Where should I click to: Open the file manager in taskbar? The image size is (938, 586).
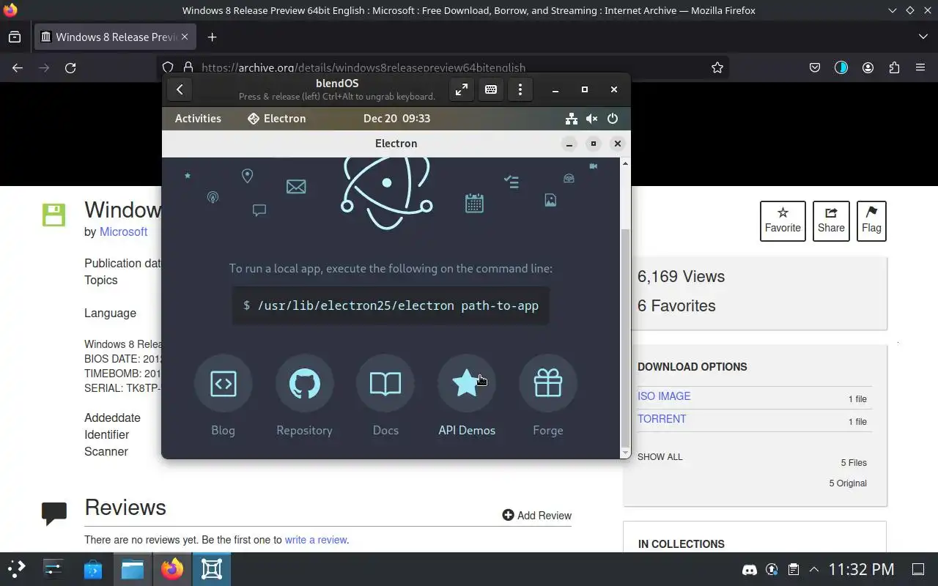tap(133, 569)
